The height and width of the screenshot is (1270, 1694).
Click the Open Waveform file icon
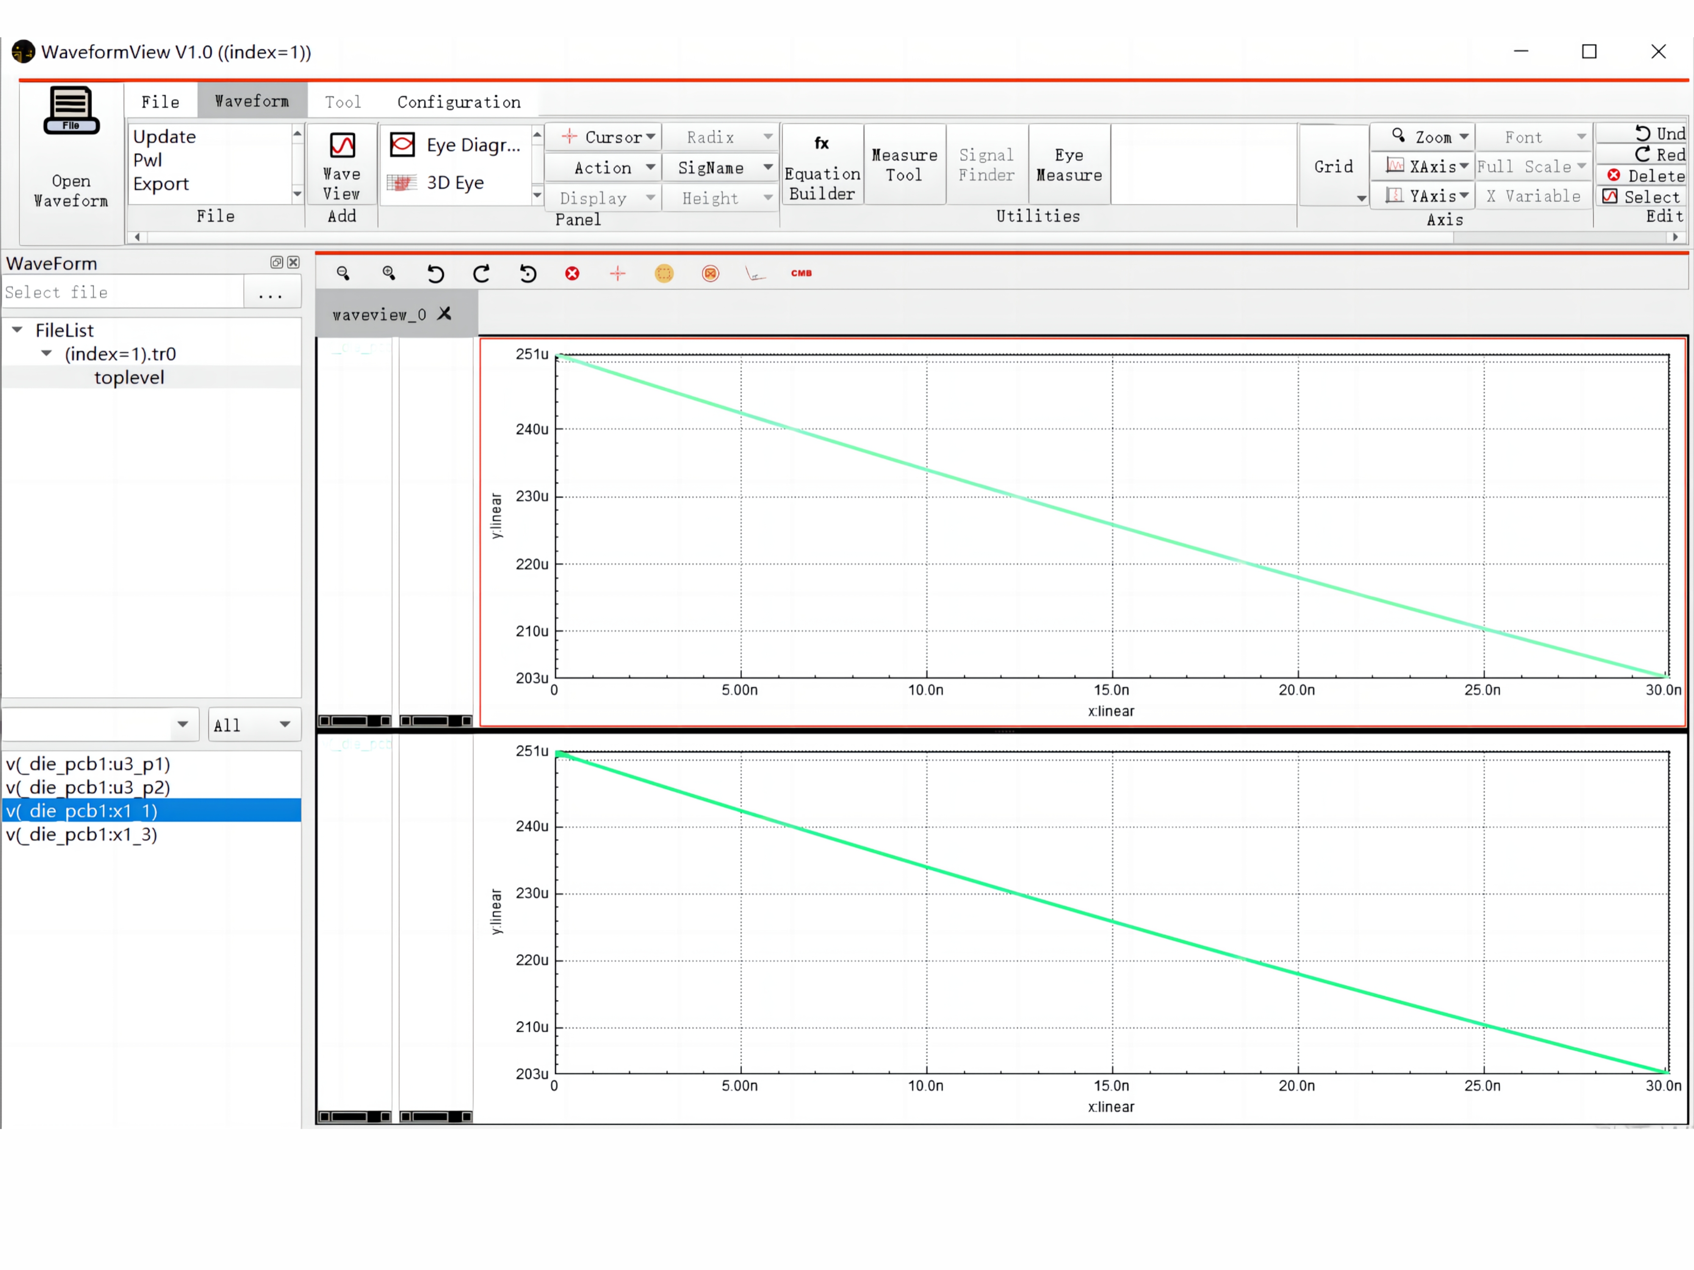click(71, 146)
